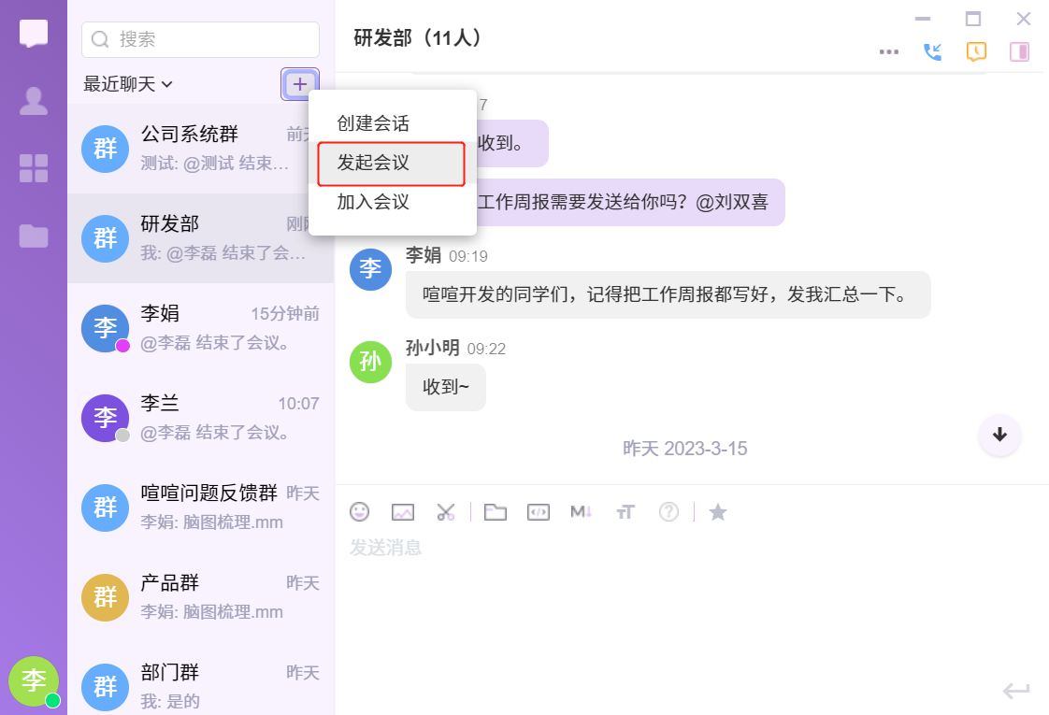Viewport: 1049px width, 715px height.
Task: Select the screenshot scissors tool
Action: coord(446,511)
